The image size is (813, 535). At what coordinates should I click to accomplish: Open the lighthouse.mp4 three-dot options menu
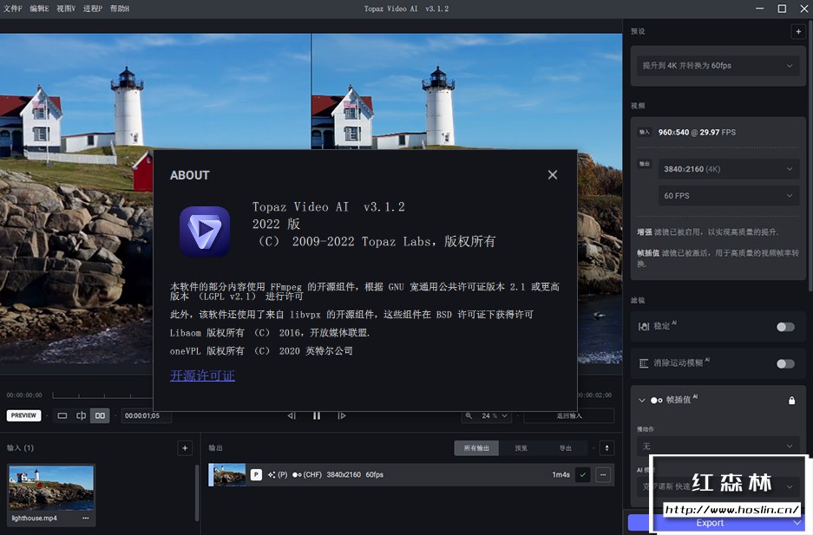click(86, 518)
